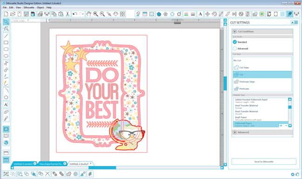302x179 pixels.
Task: Click the horizontal canvas scrollbar thumb
Action: point(102,168)
